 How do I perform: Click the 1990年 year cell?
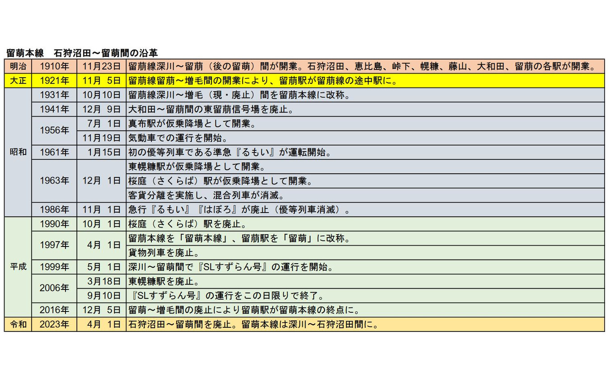(54, 224)
